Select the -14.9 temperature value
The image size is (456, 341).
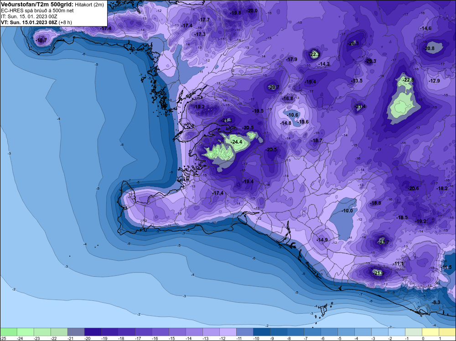click(322, 240)
